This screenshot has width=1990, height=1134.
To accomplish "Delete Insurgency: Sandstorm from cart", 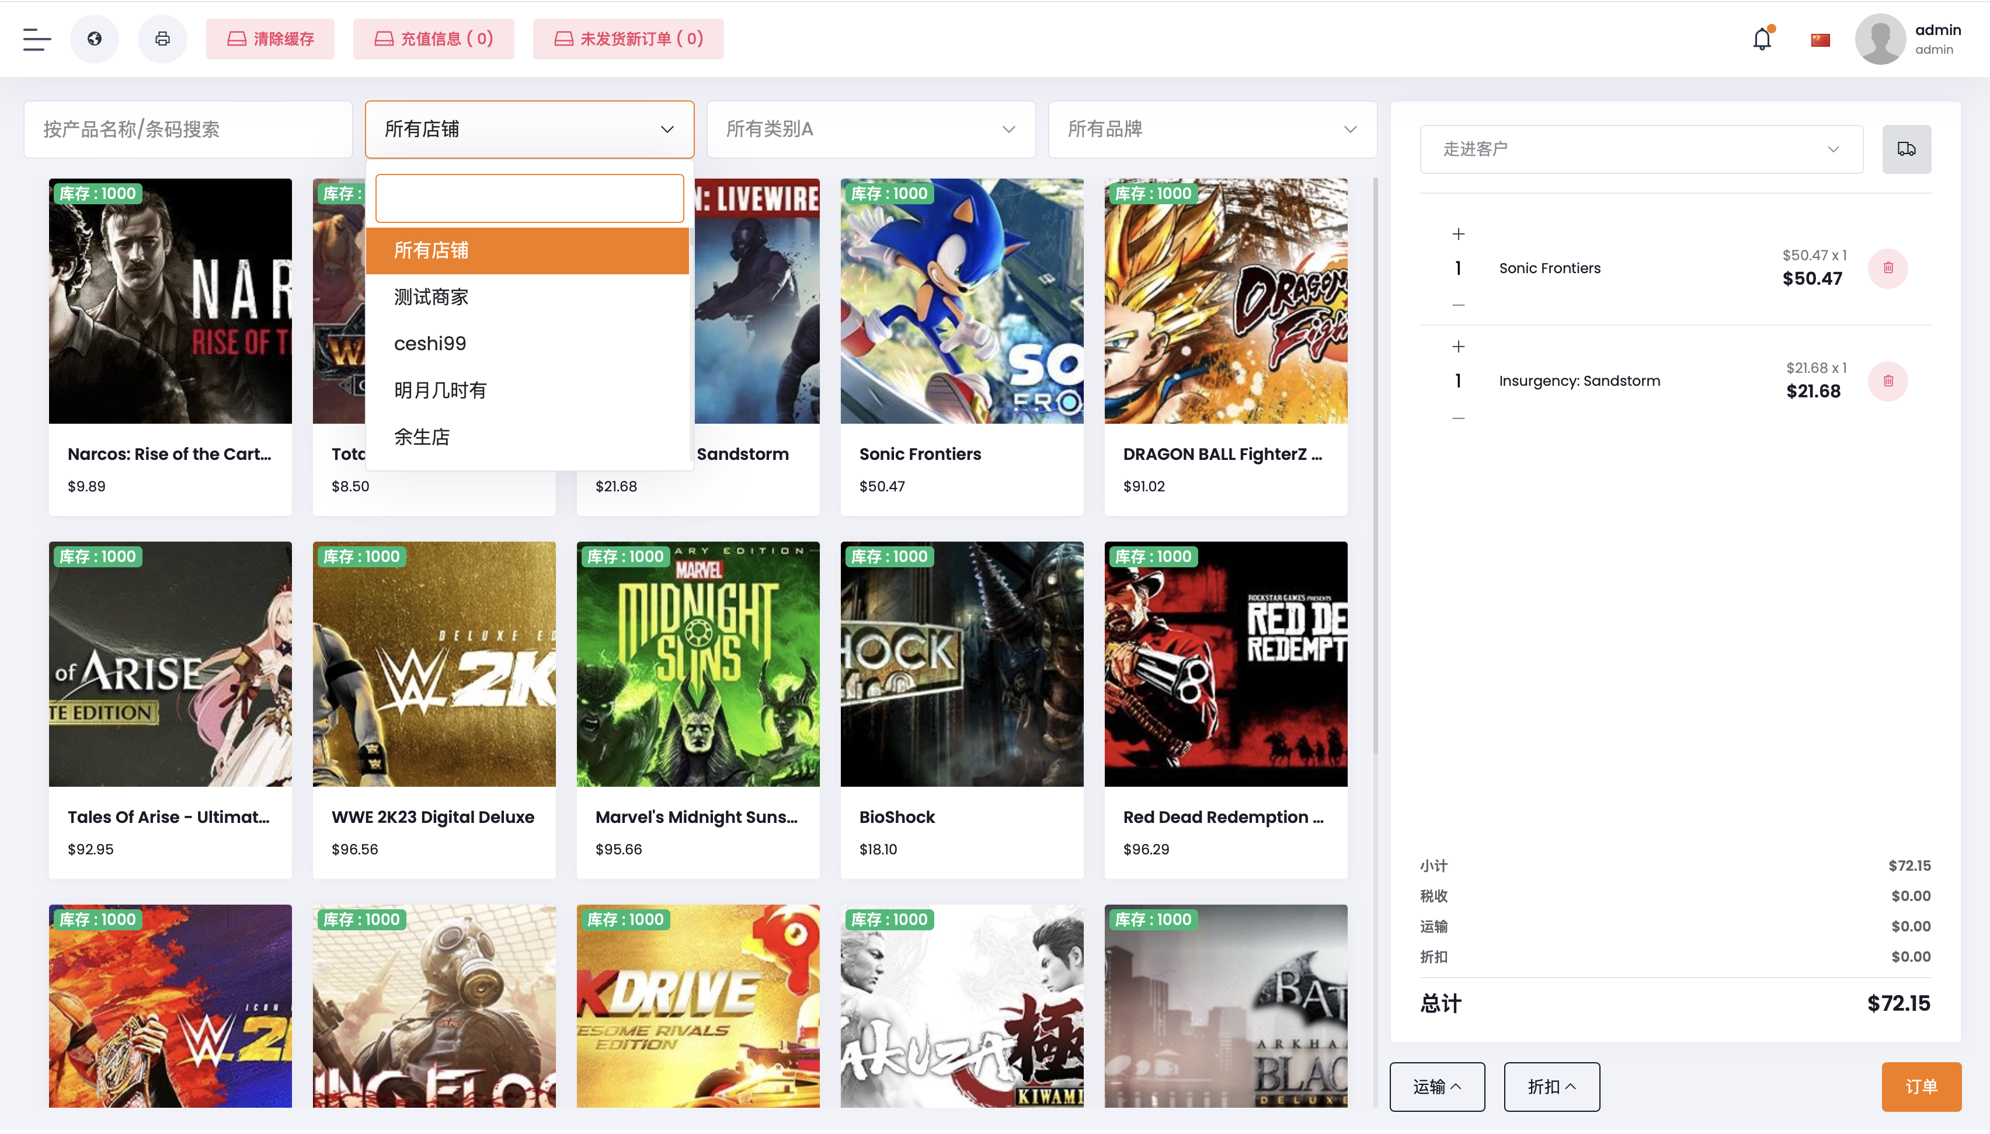I will 1888,381.
